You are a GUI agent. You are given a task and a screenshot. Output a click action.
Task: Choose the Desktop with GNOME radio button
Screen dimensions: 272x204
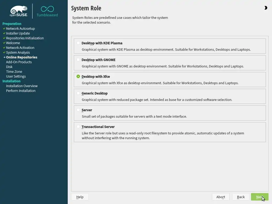coord(78,60)
